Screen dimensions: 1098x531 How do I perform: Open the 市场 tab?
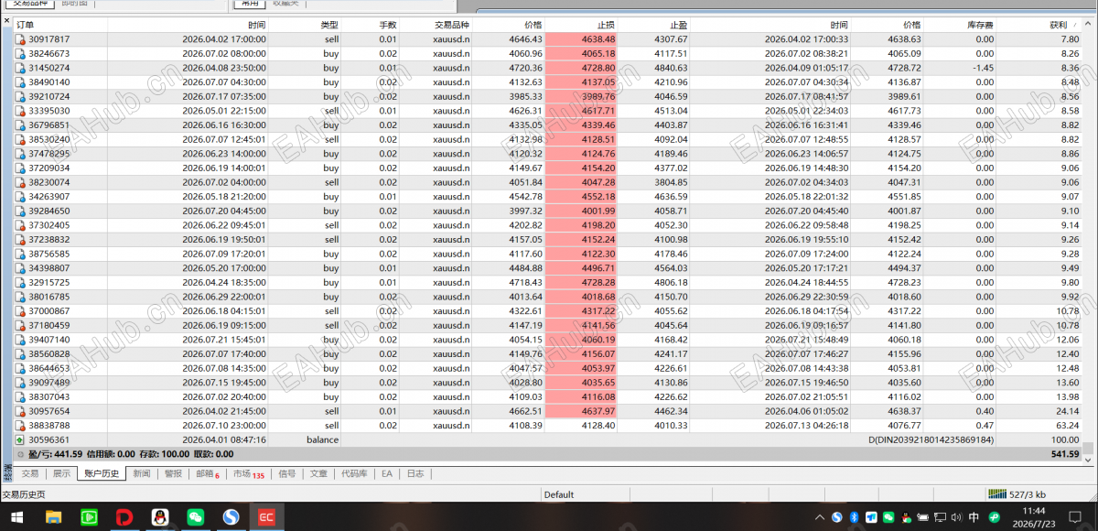(248, 474)
